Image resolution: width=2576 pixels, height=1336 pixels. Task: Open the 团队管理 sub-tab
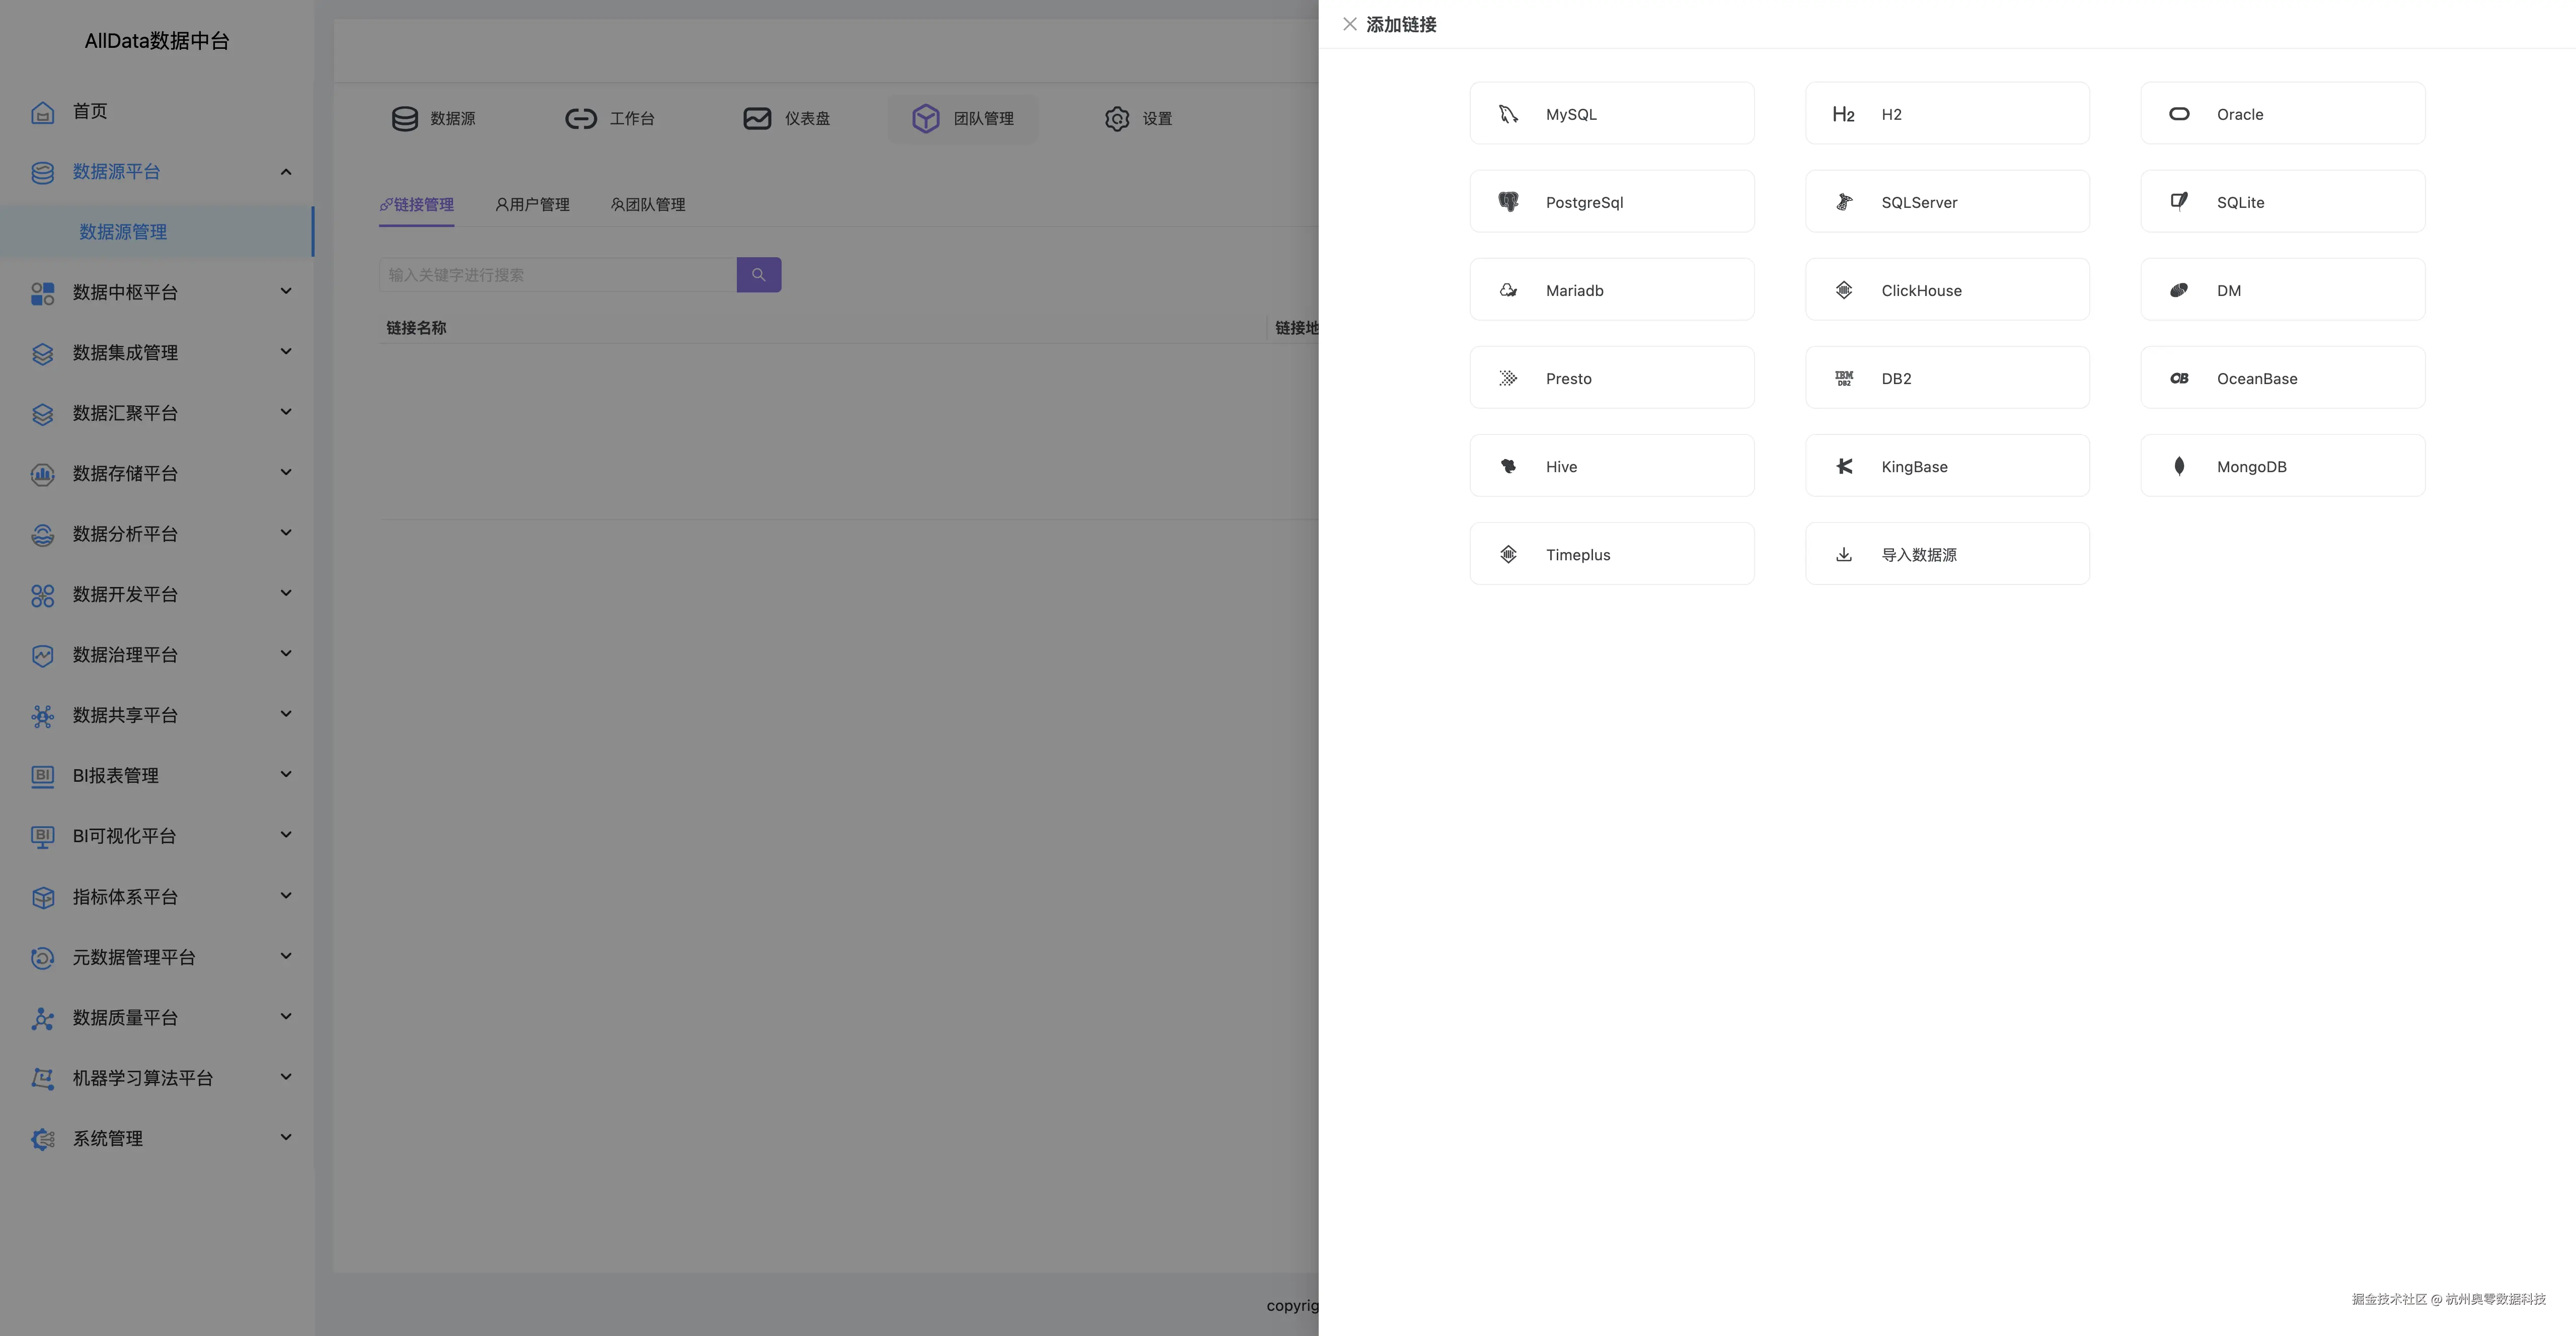648,204
